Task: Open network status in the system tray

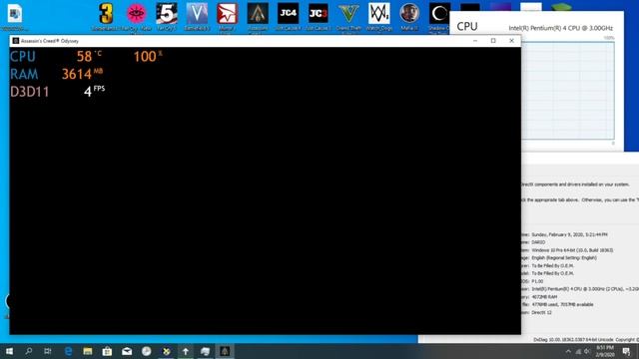Action: point(578,351)
